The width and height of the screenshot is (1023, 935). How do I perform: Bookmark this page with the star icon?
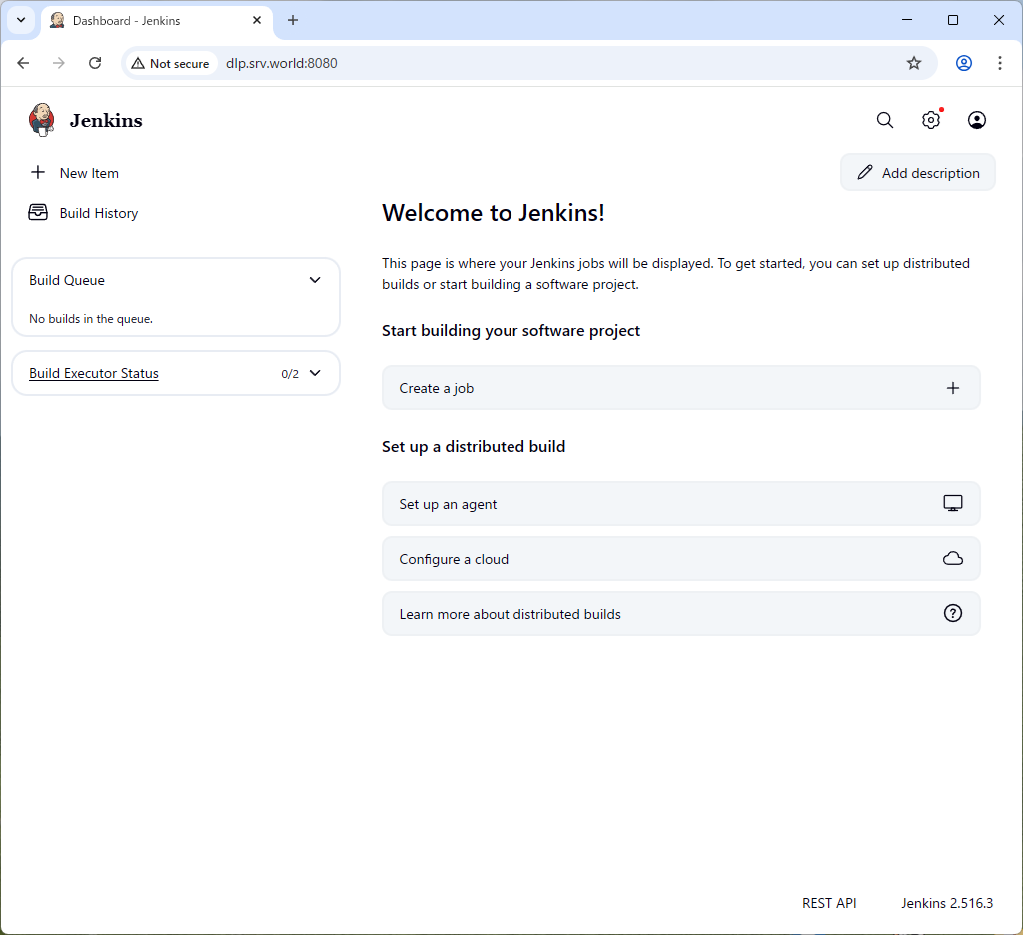point(914,63)
